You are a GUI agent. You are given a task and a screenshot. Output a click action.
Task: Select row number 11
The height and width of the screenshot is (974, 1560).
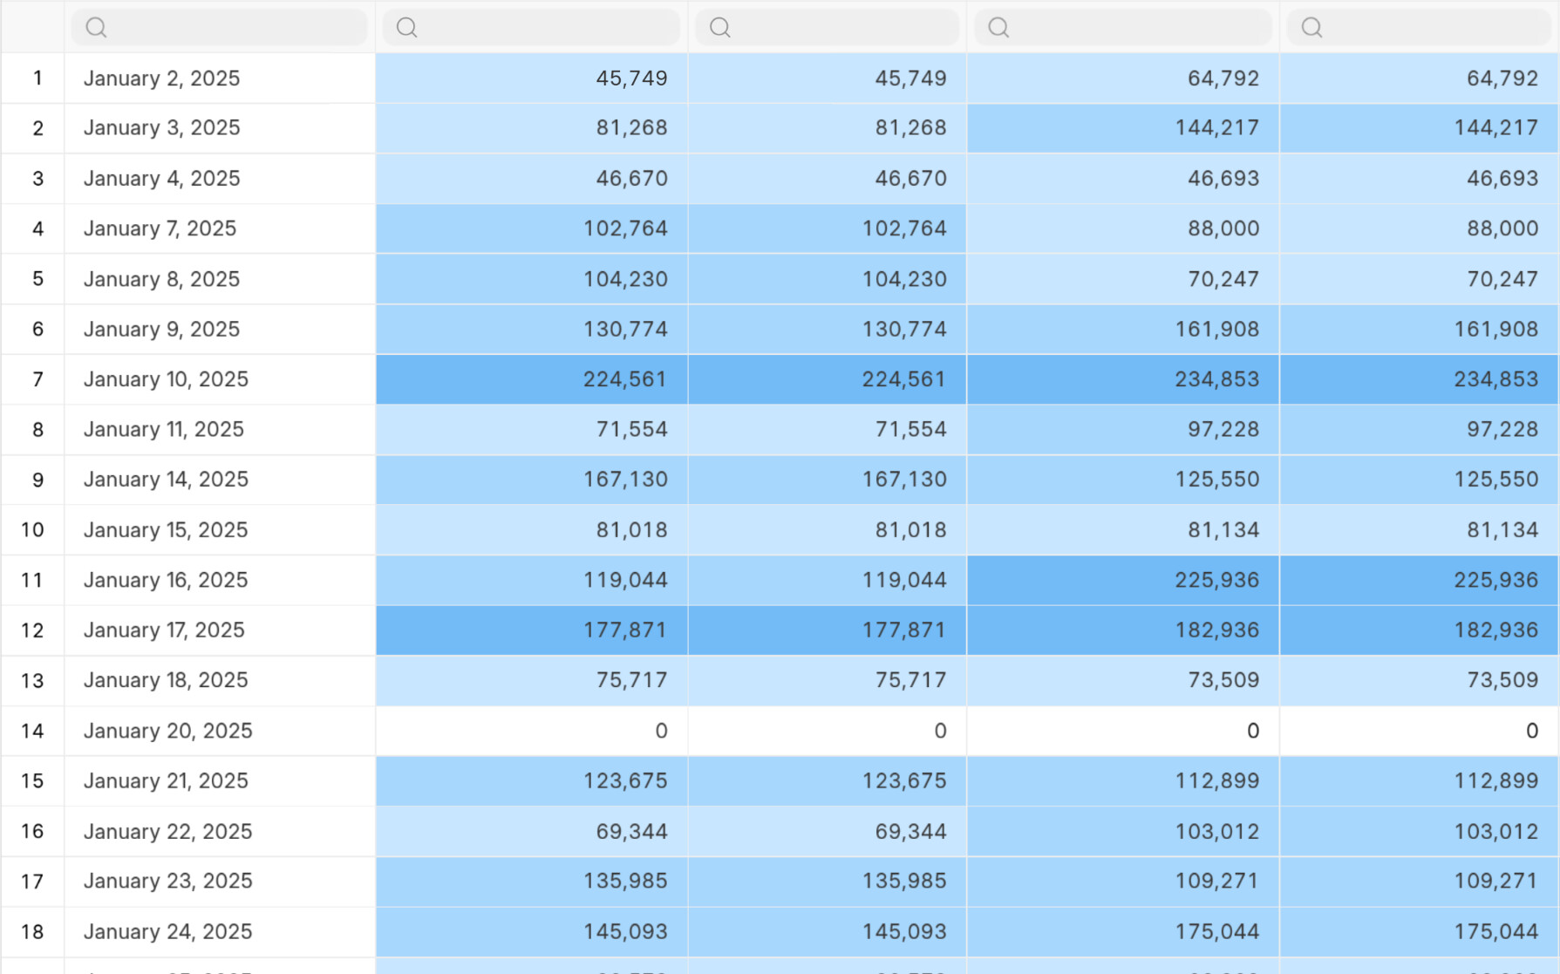coord(33,580)
